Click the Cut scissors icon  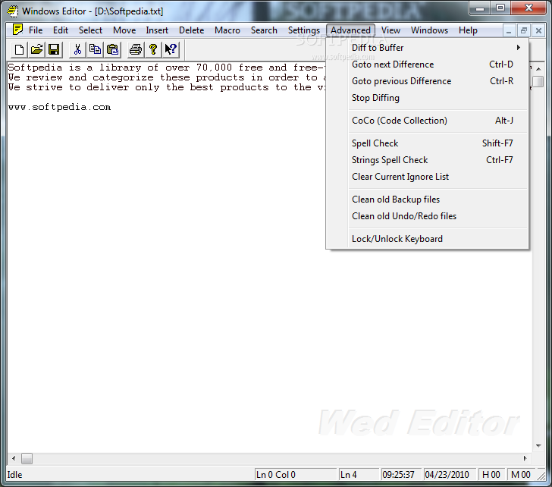pyautogui.click(x=78, y=49)
